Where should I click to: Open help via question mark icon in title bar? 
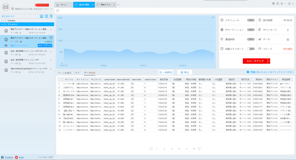[277, 4]
